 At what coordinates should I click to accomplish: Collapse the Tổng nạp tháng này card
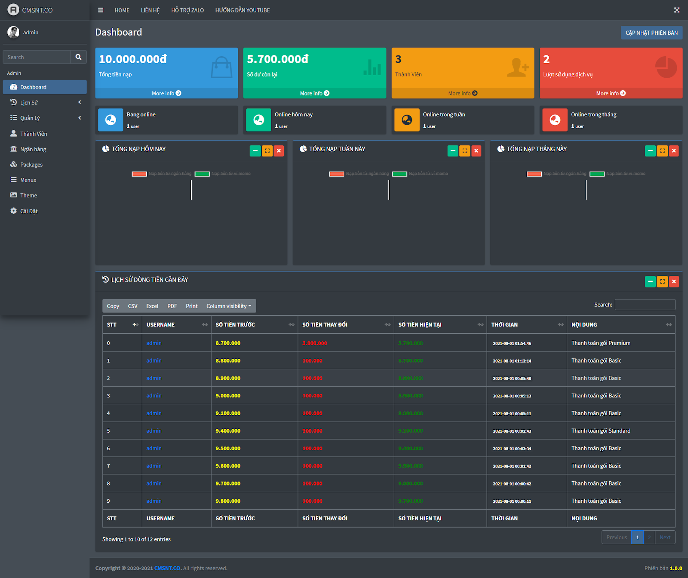pyautogui.click(x=651, y=151)
